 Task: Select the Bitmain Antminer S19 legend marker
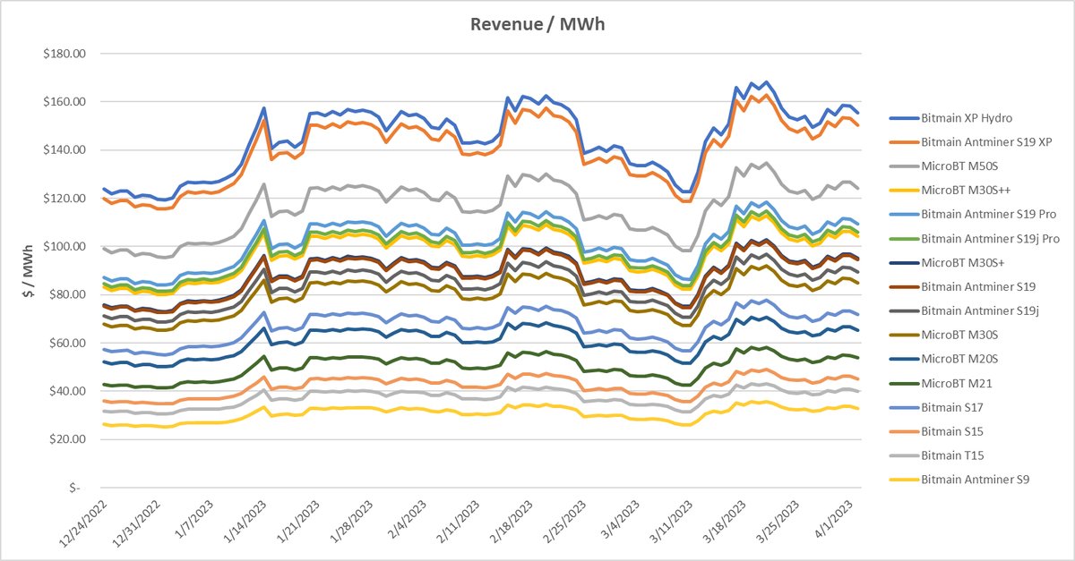pos(905,286)
